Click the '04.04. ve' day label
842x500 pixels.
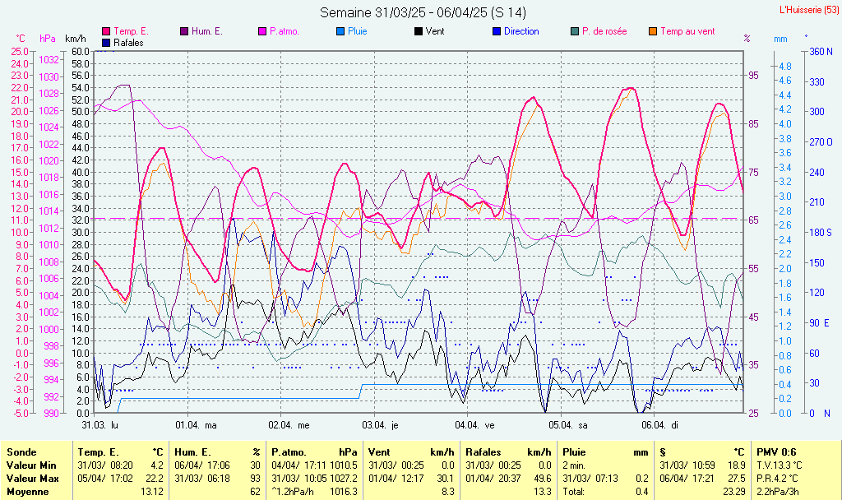(x=474, y=425)
